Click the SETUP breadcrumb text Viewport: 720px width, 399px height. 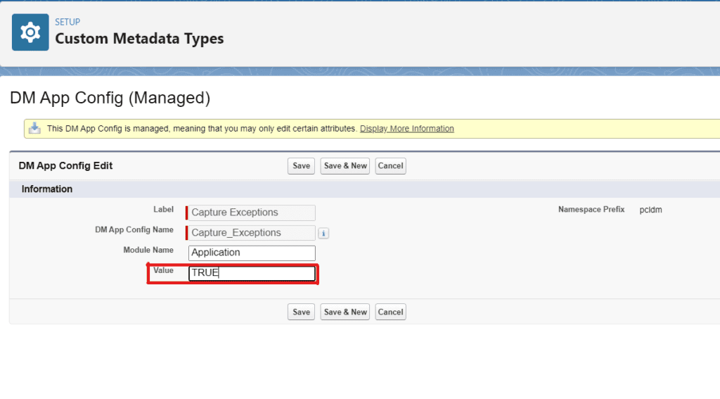pyautogui.click(x=67, y=22)
